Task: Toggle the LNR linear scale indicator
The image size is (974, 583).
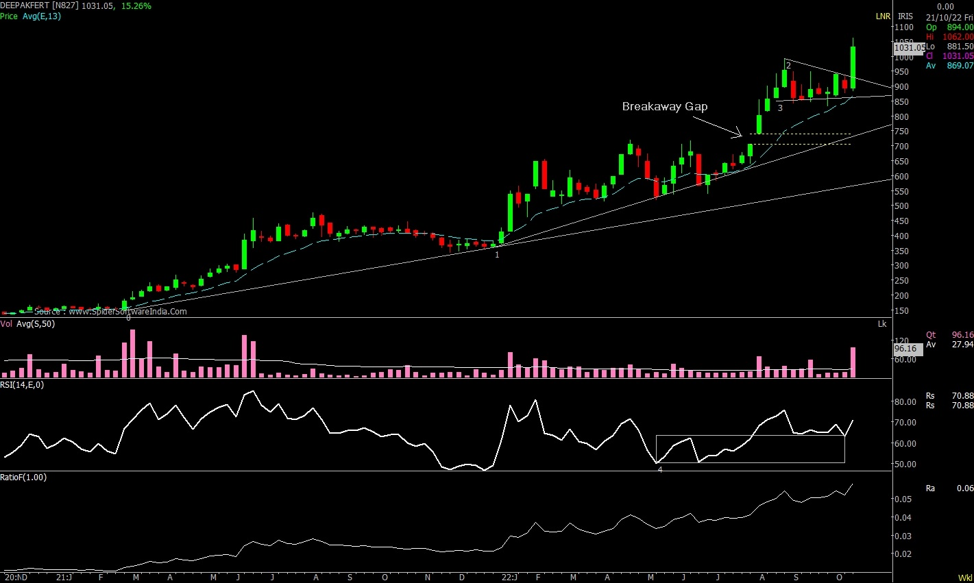Action: [x=883, y=16]
